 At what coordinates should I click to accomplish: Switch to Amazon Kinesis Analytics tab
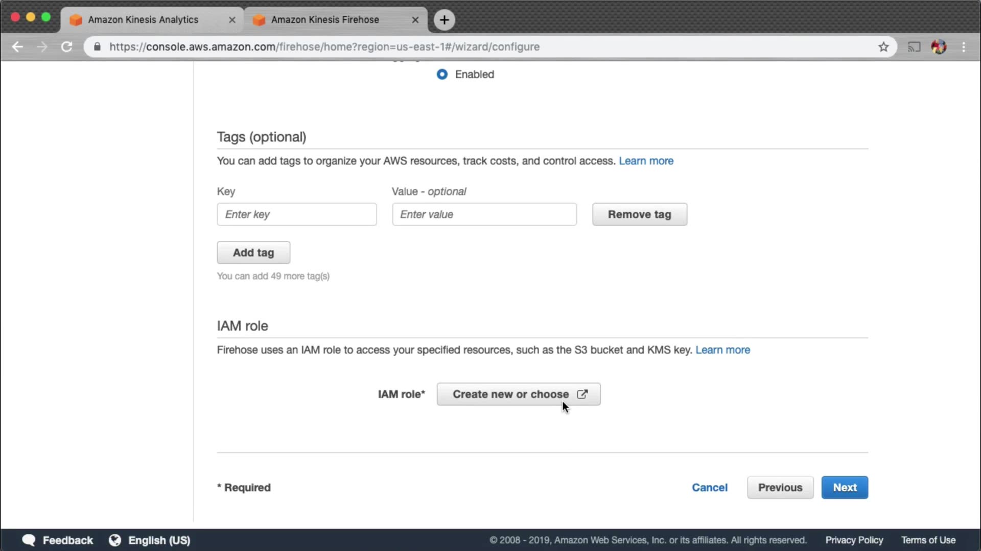[x=143, y=20]
